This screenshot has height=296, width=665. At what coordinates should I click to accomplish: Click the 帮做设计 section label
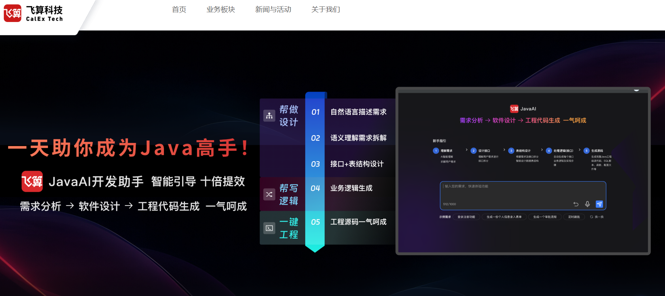click(x=289, y=116)
